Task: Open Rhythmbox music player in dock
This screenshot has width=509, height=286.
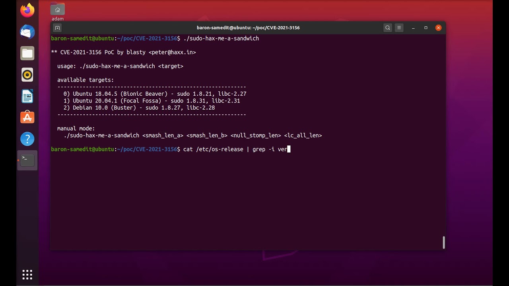Action: (27, 75)
